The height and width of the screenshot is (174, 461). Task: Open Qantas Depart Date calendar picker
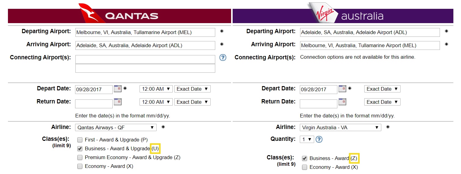tap(118, 89)
